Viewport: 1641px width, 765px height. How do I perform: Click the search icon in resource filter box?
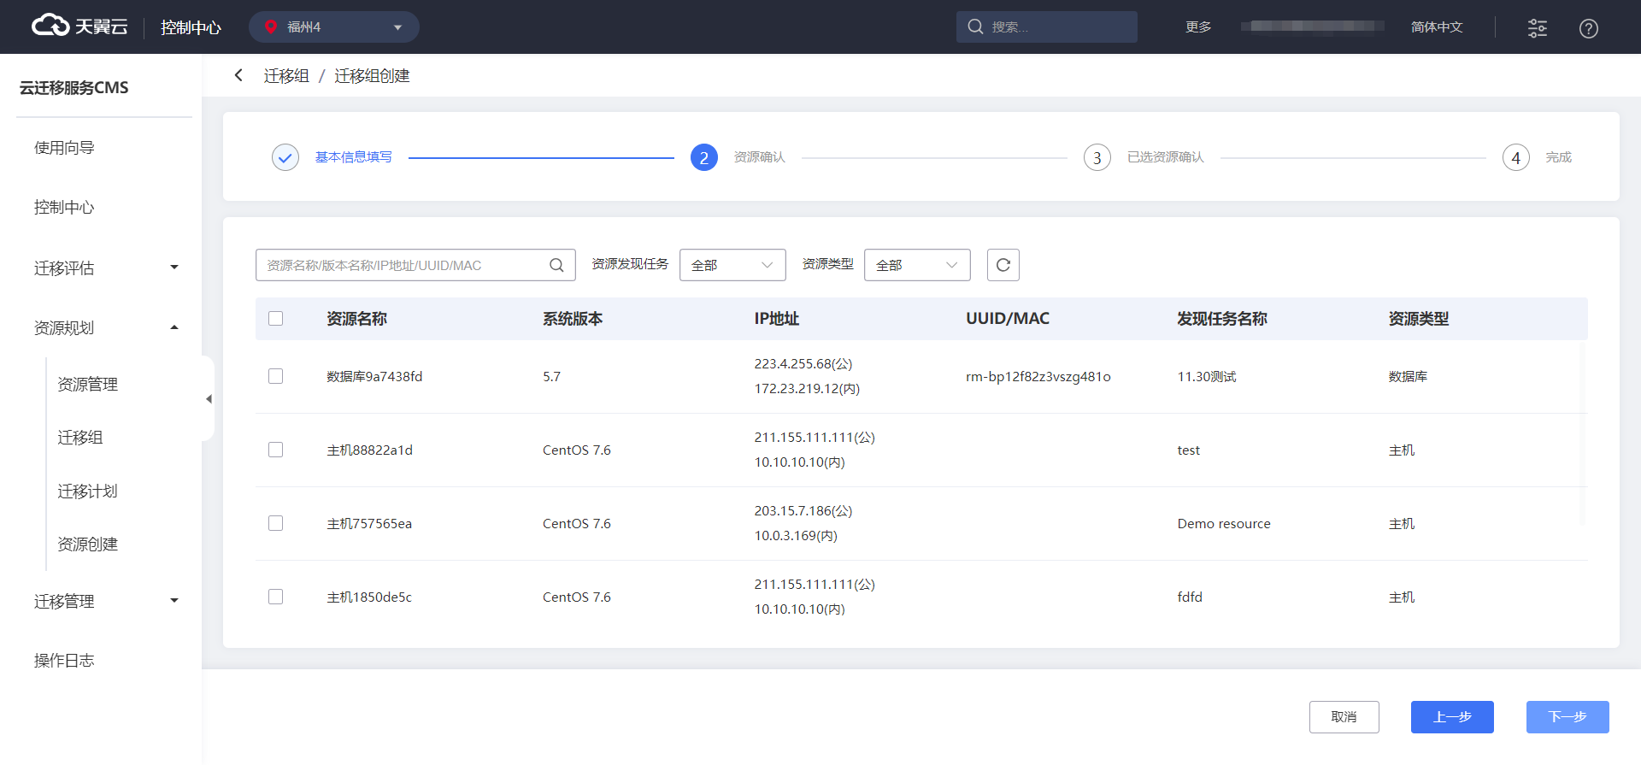click(x=556, y=265)
